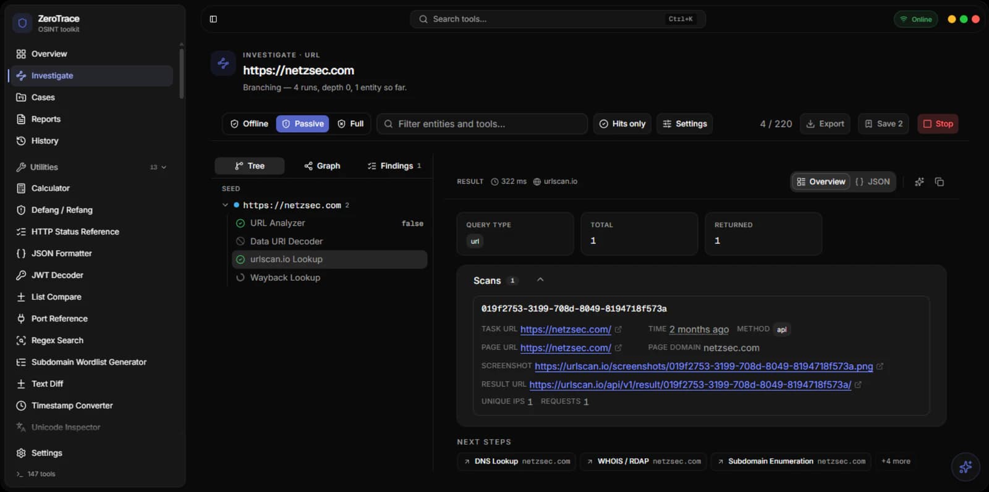Open screenshot link external icon
989x492 pixels.
coord(880,366)
